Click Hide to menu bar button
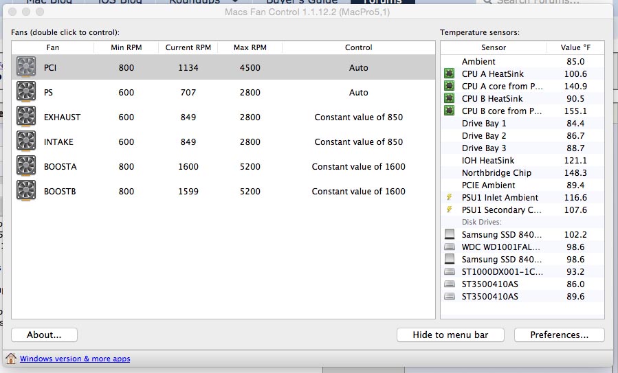The height and width of the screenshot is (373, 618). click(x=450, y=335)
